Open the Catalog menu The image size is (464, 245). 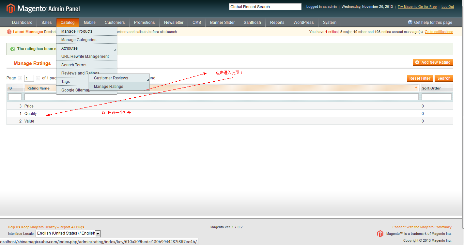[x=68, y=23]
